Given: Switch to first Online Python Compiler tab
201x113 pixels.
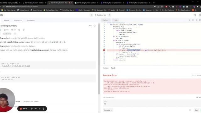Looking at the screenshot, I should pos(112,3).
